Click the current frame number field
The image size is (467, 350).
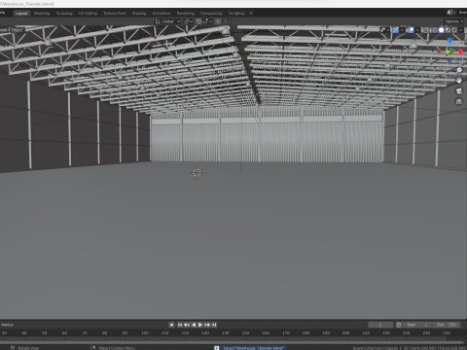380,325
